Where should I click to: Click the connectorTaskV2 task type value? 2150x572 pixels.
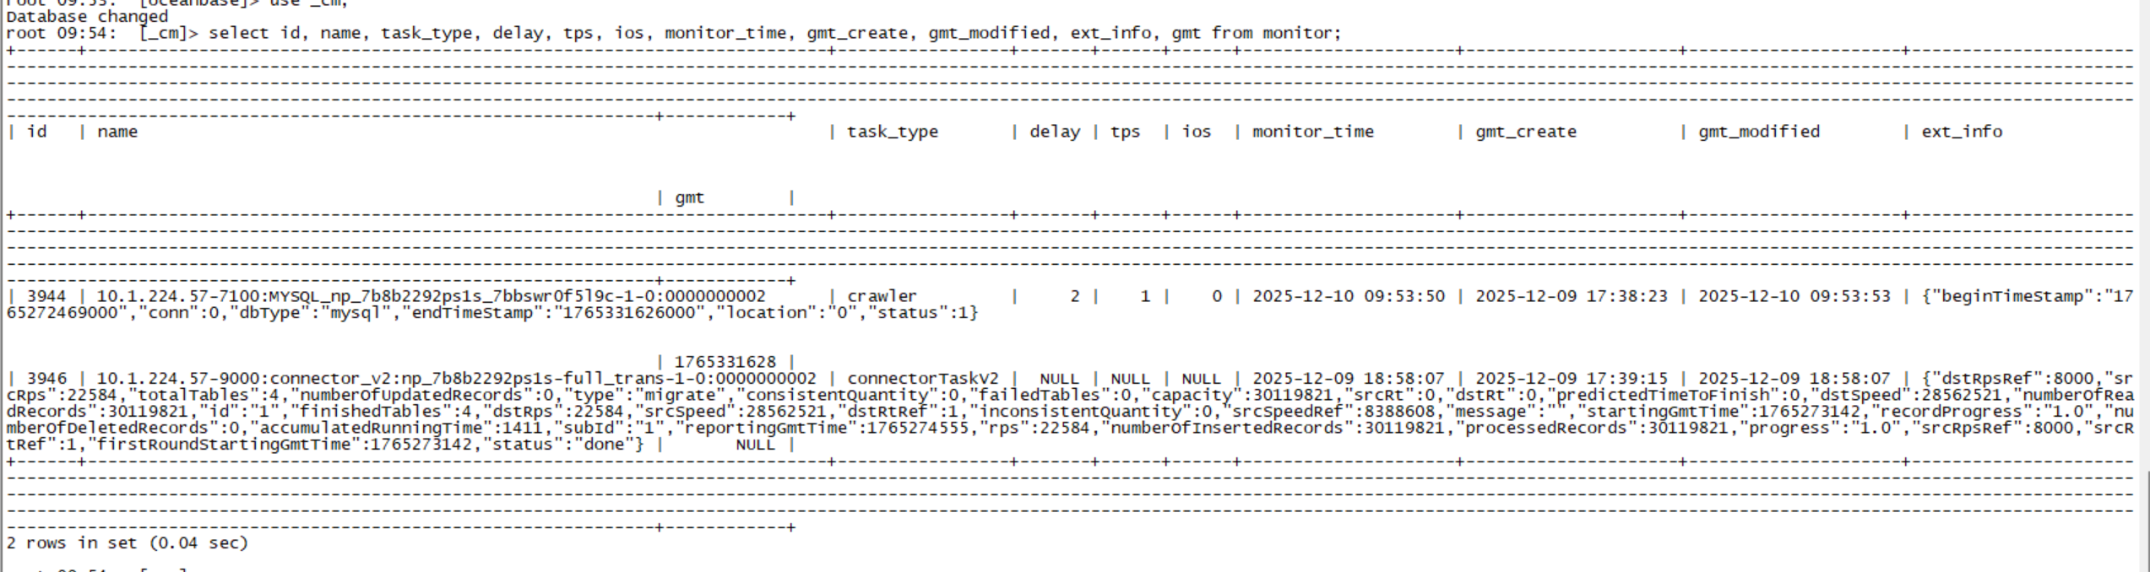(x=922, y=379)
